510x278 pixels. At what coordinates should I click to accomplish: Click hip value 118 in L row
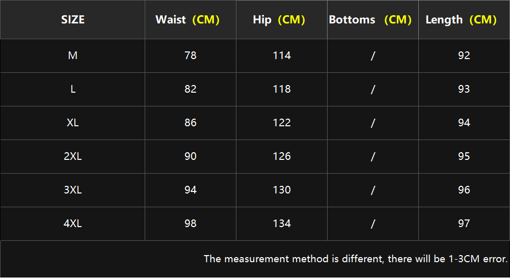coord(282,89)
